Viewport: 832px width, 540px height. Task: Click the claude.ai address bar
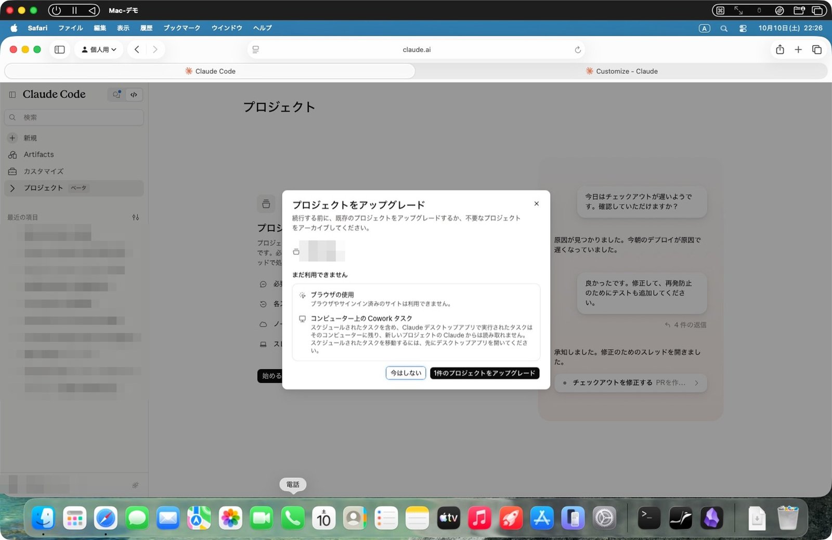tap(417, 50)
